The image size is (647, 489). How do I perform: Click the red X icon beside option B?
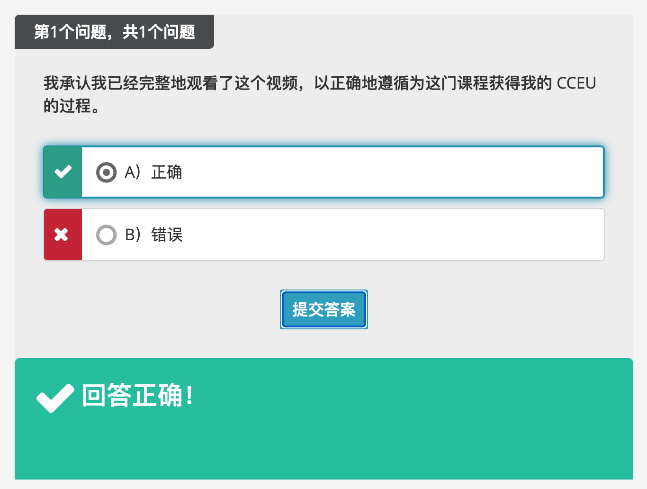coord(62,235)
